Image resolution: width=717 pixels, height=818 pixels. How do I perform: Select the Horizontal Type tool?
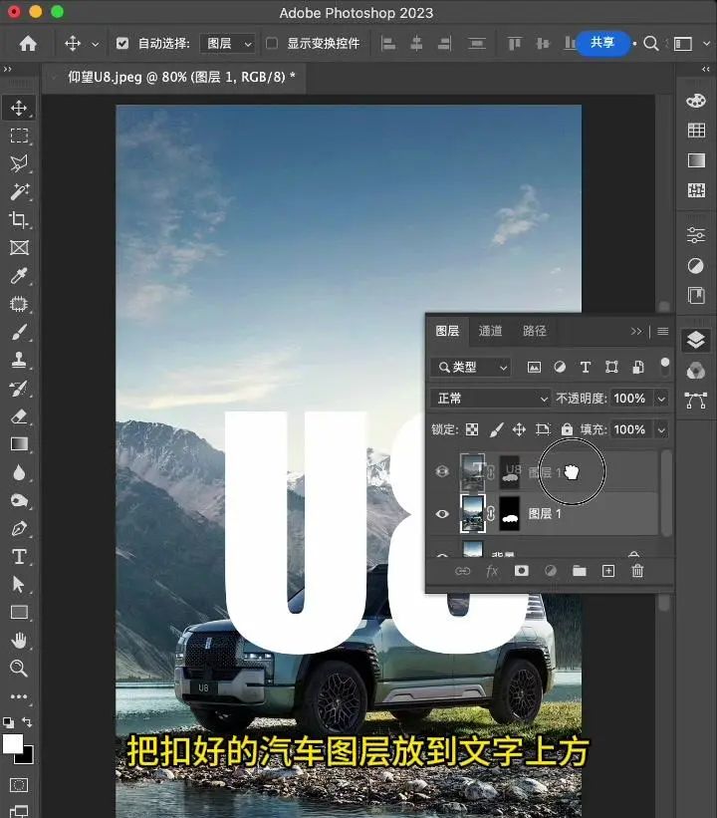pyautogui.click(x=19, y=556)
